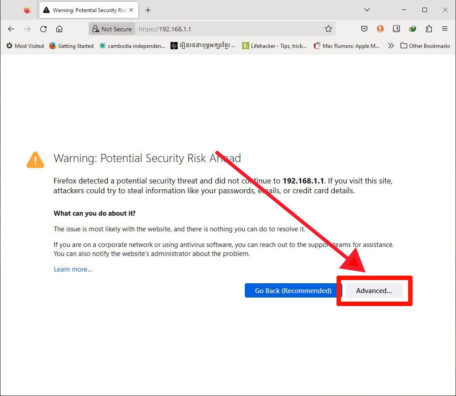Click the Go Back (Recommended) button
Screen dimensions: 456x396
click(x=293, y=290)
